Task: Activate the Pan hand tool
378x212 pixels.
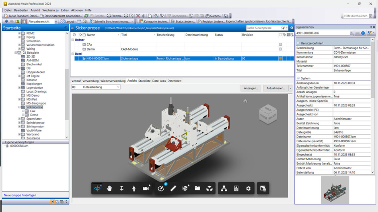Action: click(x=109, y=188)
